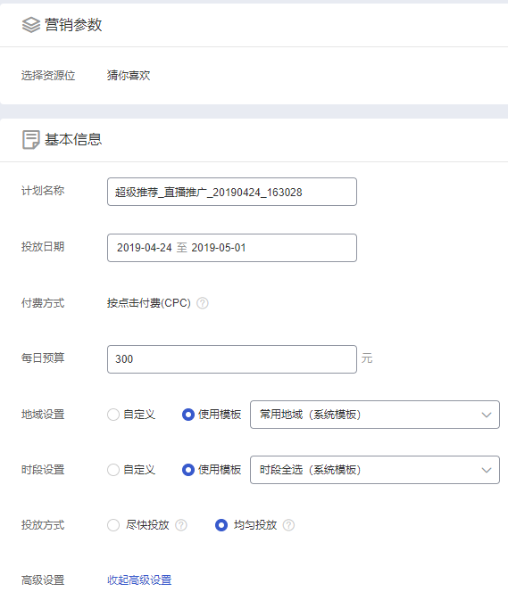Focus the 计划名称 input field

point(232,192)
